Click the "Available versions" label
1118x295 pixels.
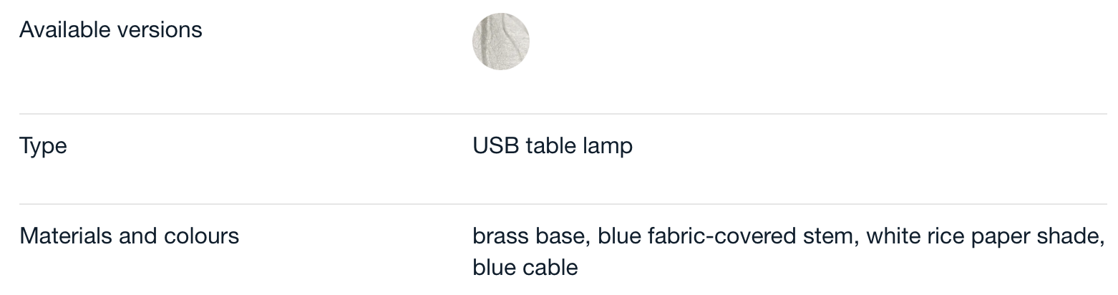point(111,30)
